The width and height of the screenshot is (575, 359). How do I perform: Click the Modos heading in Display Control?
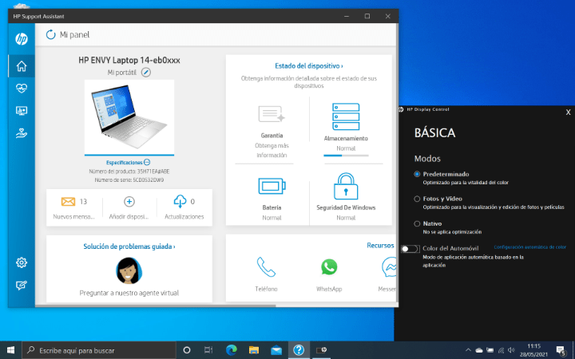(x=427, y=159)
